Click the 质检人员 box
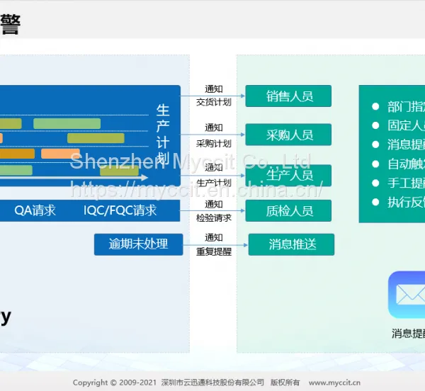This screenshot has height=391, width=425. tap(288, 211)
